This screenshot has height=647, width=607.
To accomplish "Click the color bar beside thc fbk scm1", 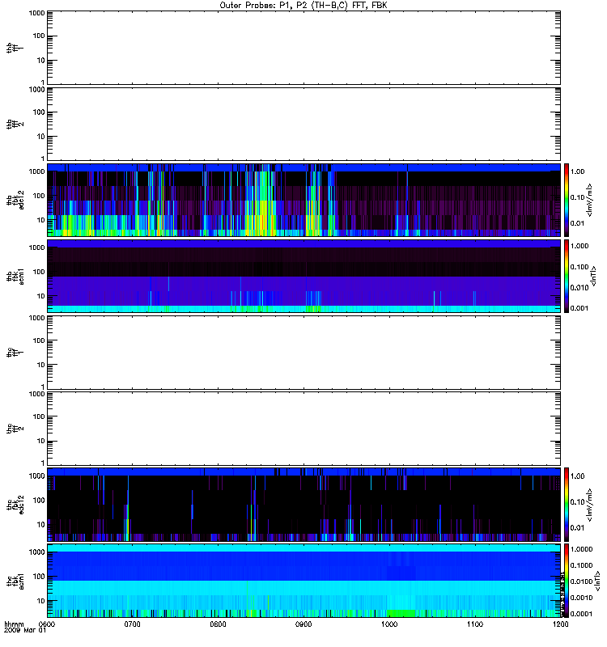I will pos(567,581).
